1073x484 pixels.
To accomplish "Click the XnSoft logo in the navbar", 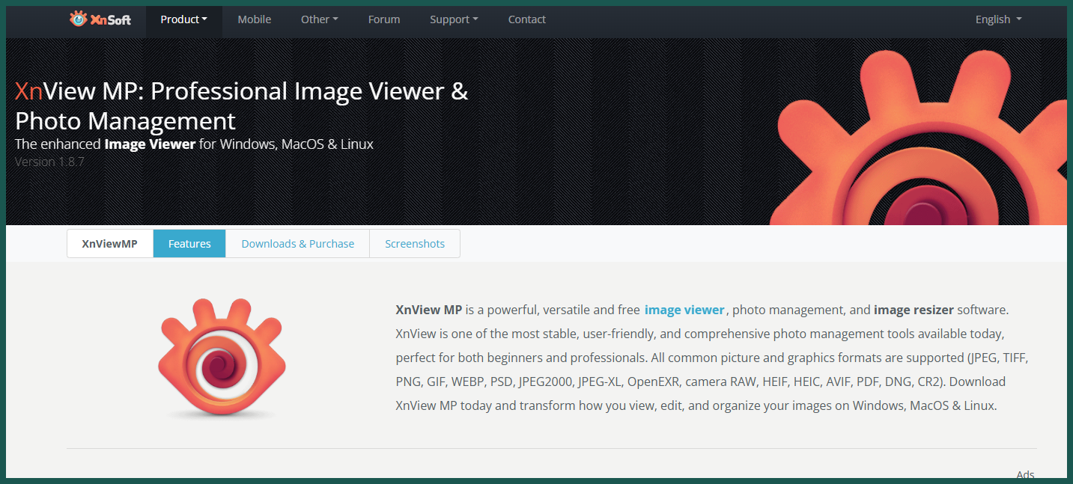I will [x=100, y=19].
